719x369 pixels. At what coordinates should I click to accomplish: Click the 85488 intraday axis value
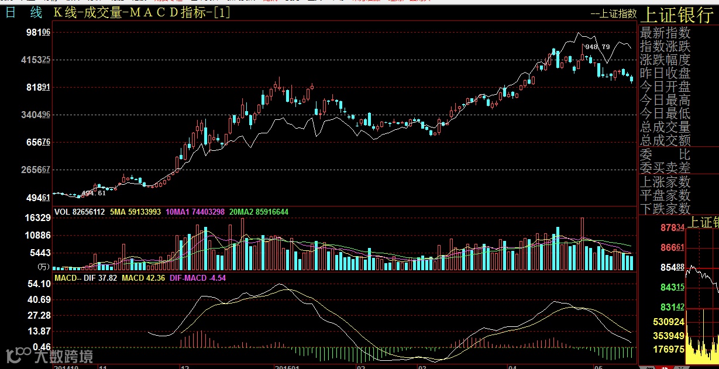(672, 267)
